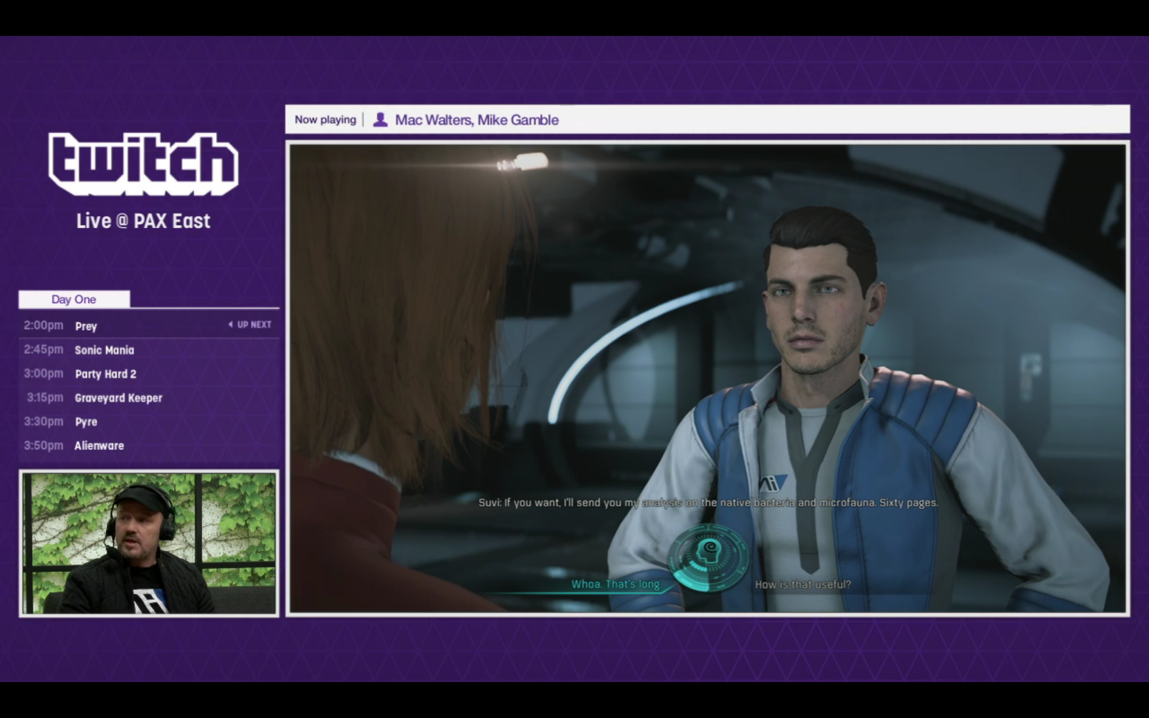Select the Day One tab

coord(74,300)
